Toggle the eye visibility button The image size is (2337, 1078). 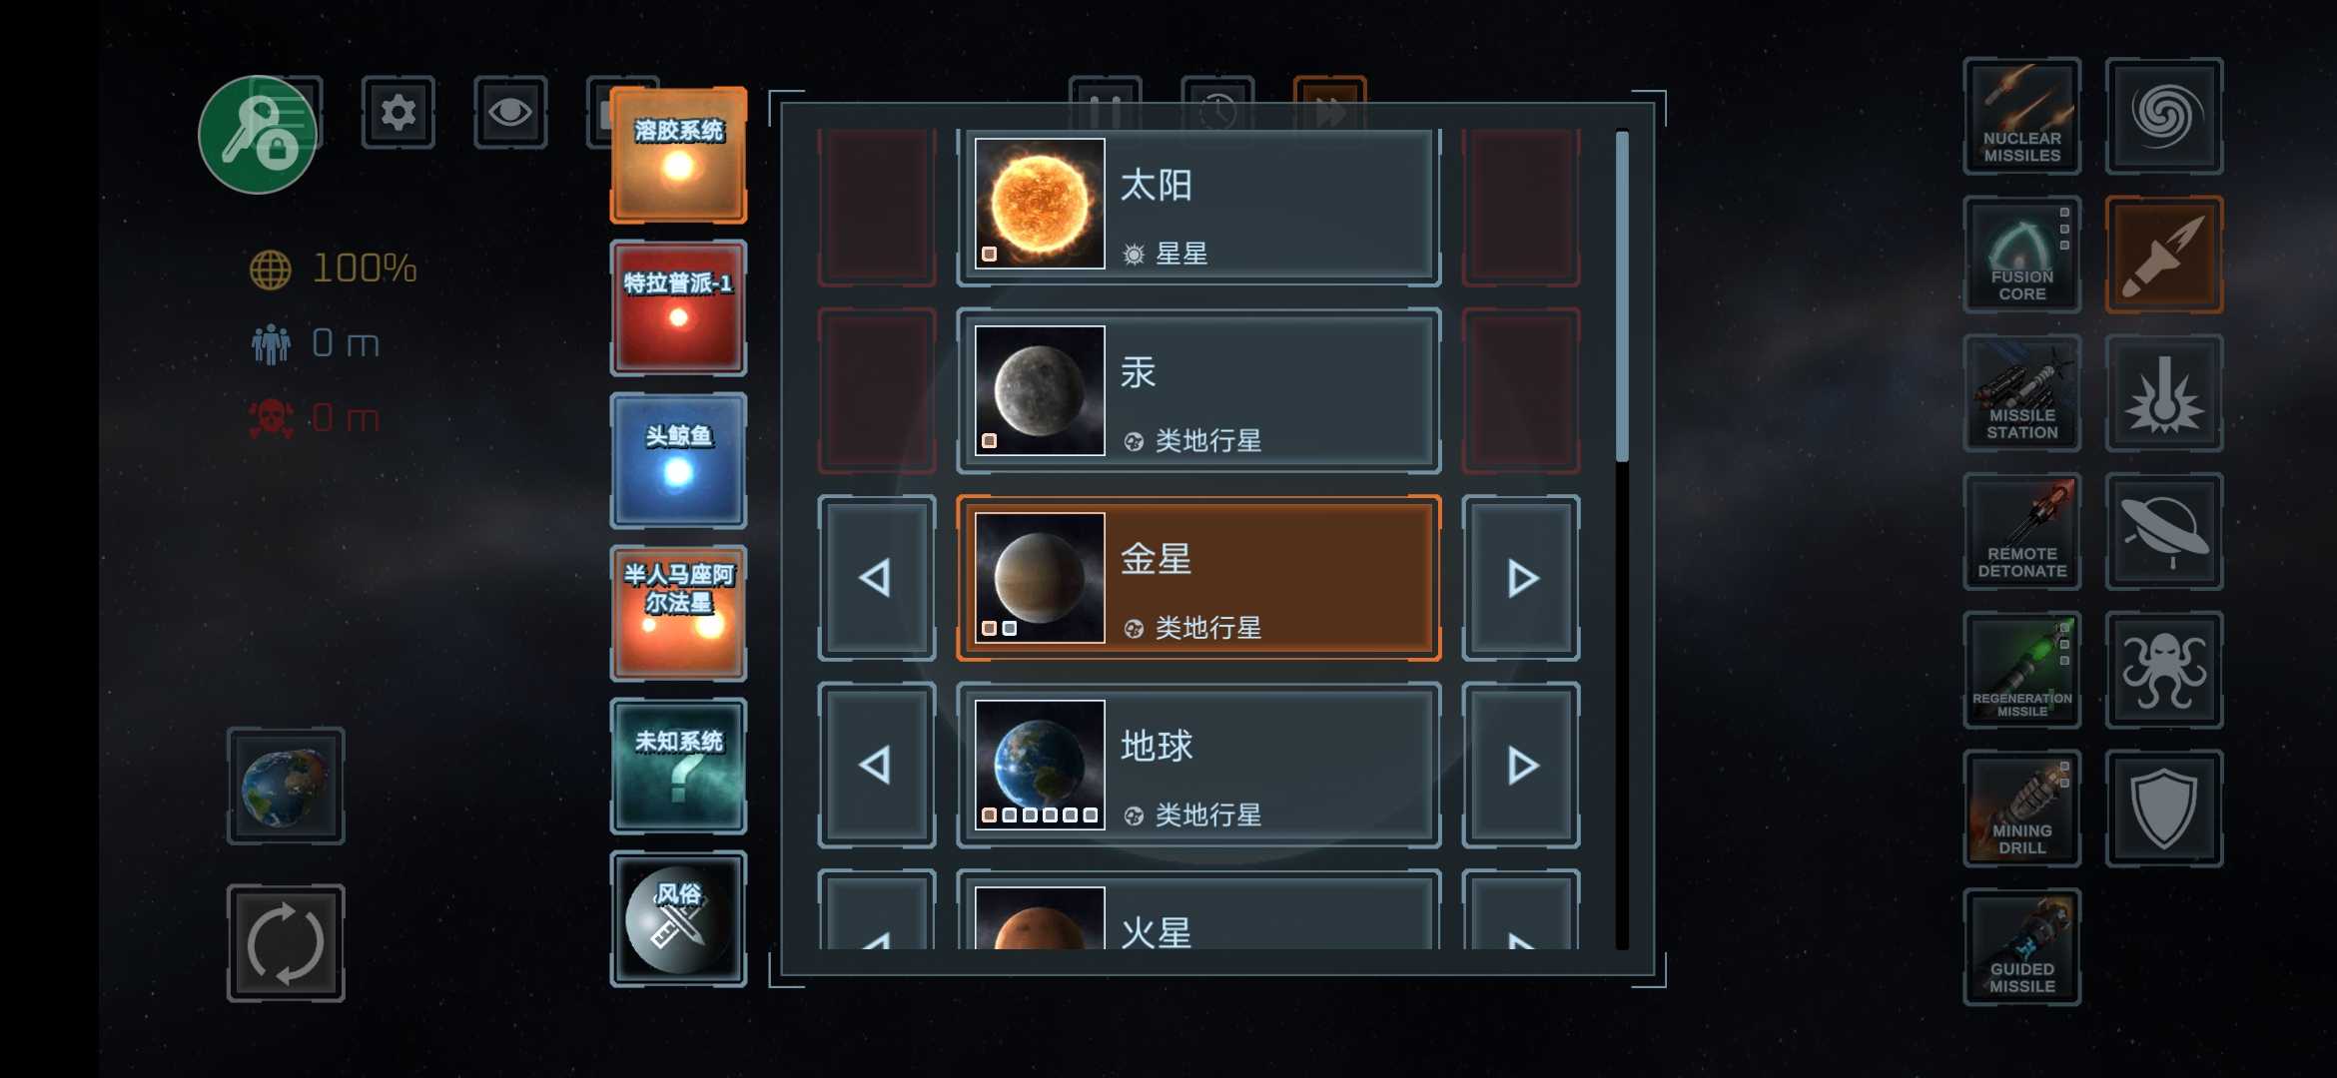tap(510, 112)
